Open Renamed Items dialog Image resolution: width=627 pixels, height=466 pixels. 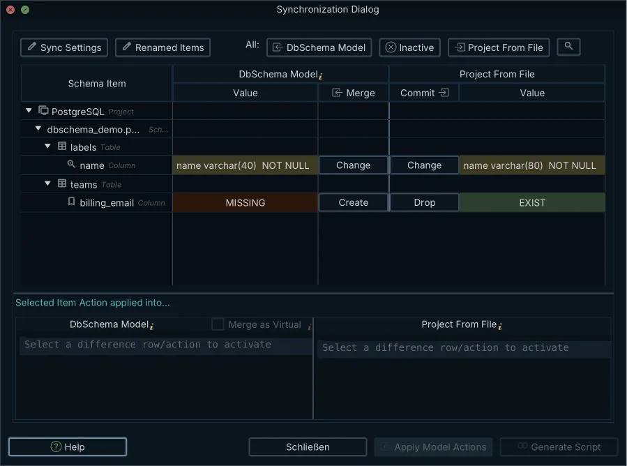[x=163, y=47]
